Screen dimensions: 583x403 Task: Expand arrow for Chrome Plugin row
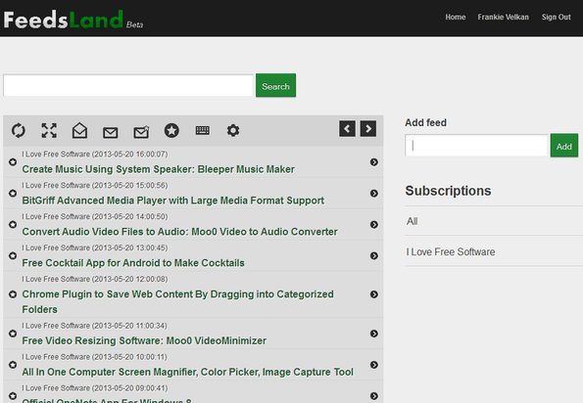point(374,294)
